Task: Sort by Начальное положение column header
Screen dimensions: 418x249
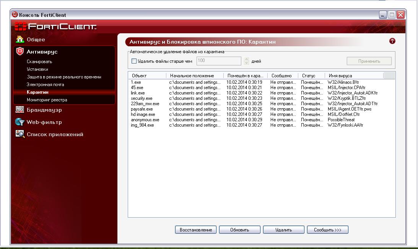Action: pyautogui.click(x=195, y=76)
